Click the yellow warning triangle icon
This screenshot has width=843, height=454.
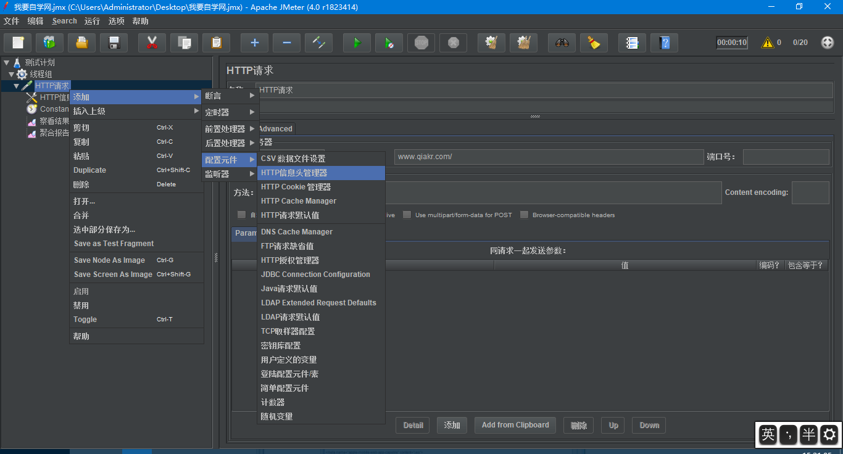pyautogui.click(x=768, y=43)
